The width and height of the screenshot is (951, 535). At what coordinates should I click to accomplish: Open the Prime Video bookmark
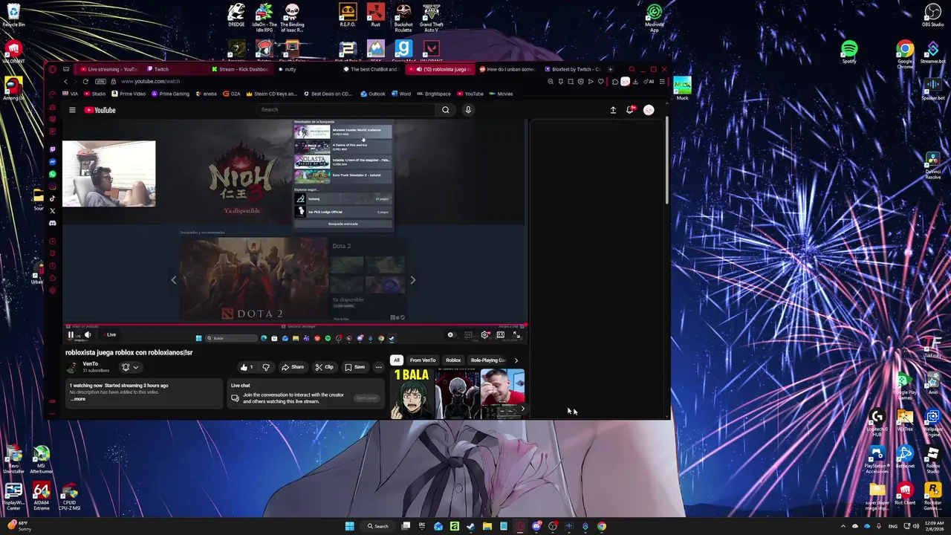point(129,94)
